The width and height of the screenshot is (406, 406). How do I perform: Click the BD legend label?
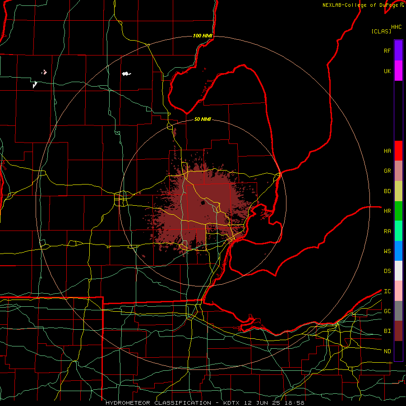point(387,191)
